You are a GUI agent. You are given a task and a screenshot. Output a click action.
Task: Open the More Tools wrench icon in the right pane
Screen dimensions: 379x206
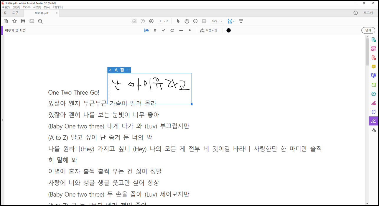(x=373, y=130)
